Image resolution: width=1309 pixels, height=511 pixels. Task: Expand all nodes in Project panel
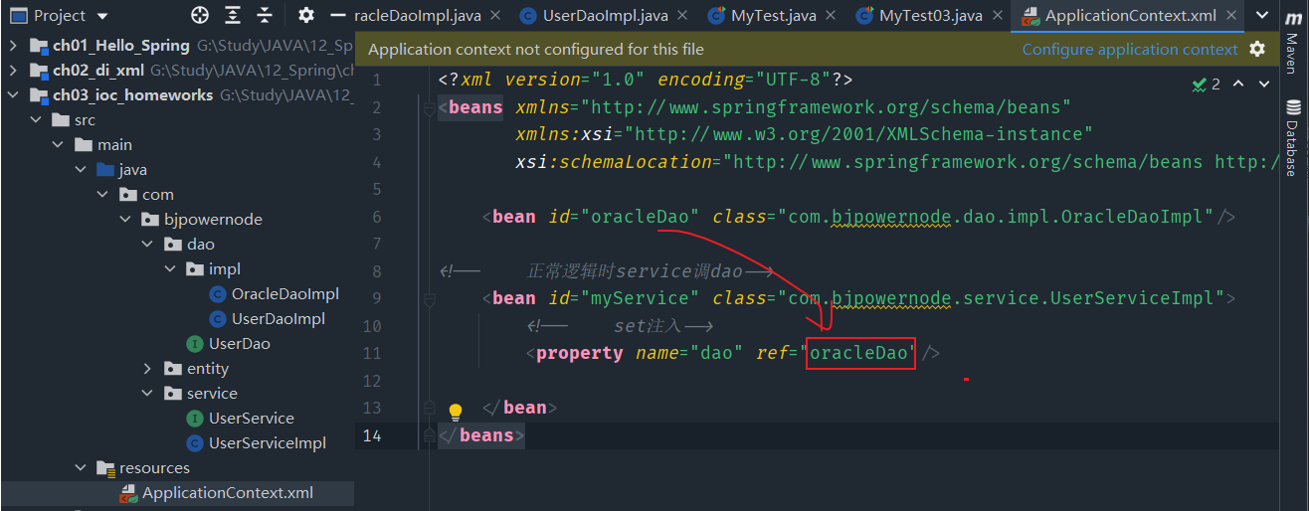[x=233, y=15]
